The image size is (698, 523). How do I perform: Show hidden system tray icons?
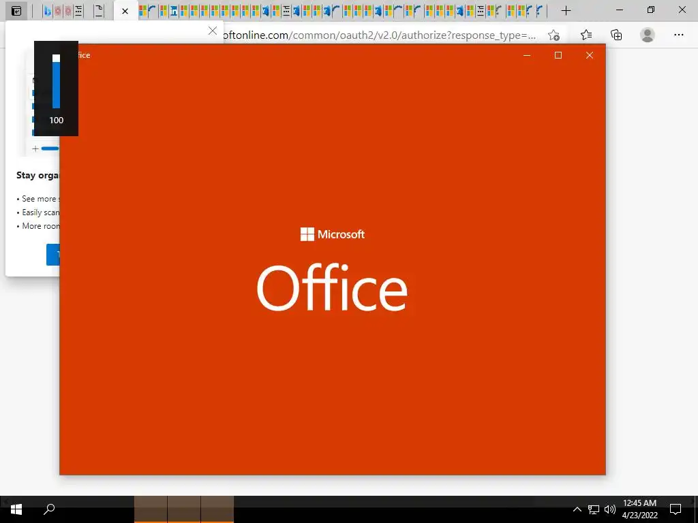coord(577,509)
